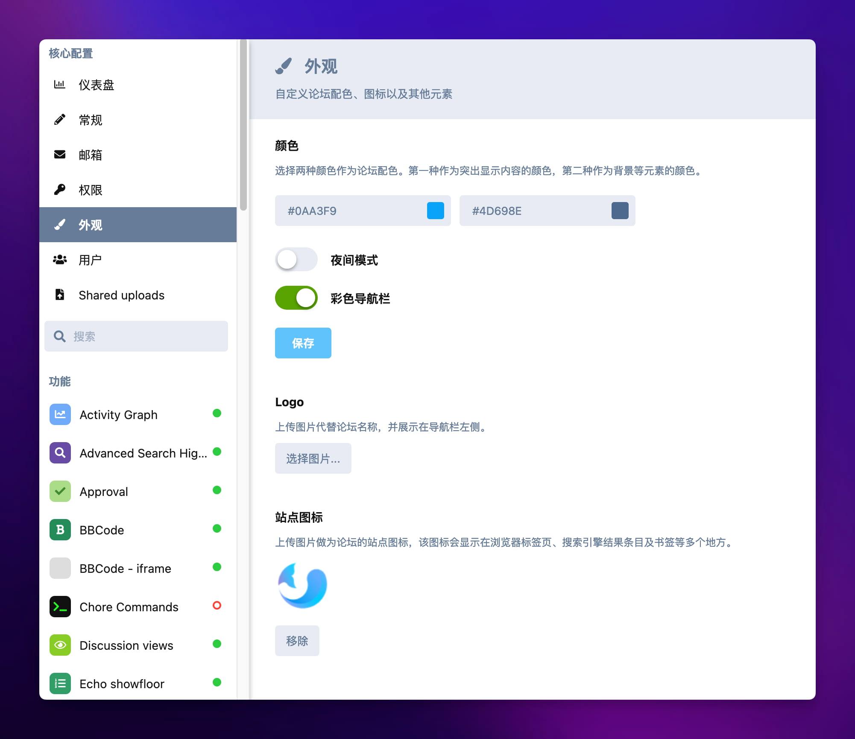This screenshot has height=739, width=855.
Task: Click the #4D698E secondary color field
Action: click(548, 211)
